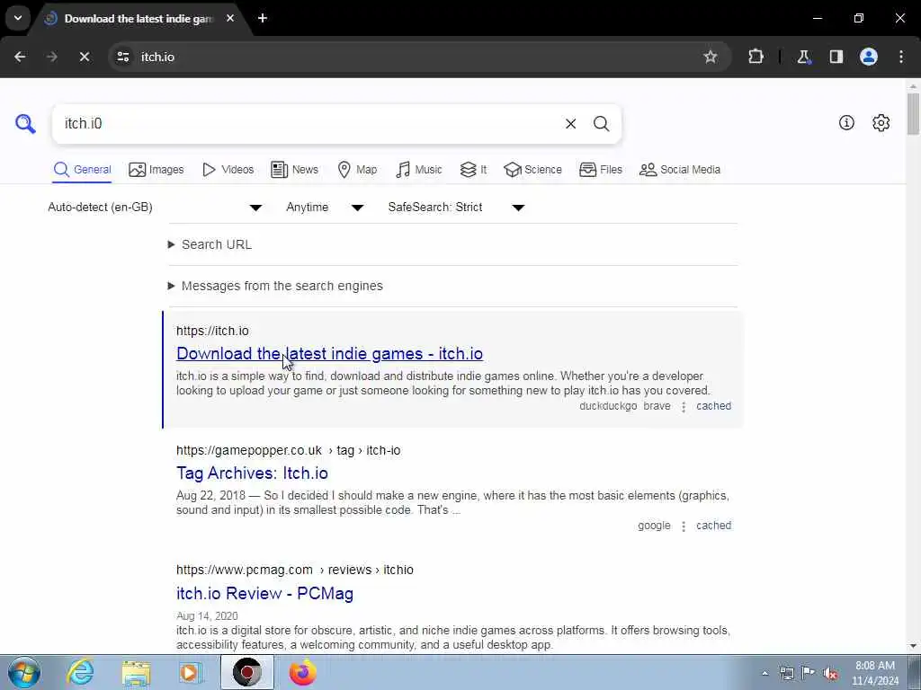
Task: Click scrollbar down arrow
Action: (x=913, y=646)
